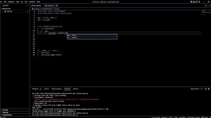Expand the Dependencies section
Viewport: 211px width, 118px height.
[15, 115]
